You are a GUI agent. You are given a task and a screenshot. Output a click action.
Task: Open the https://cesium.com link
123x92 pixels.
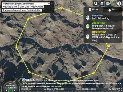coord(43,86)
